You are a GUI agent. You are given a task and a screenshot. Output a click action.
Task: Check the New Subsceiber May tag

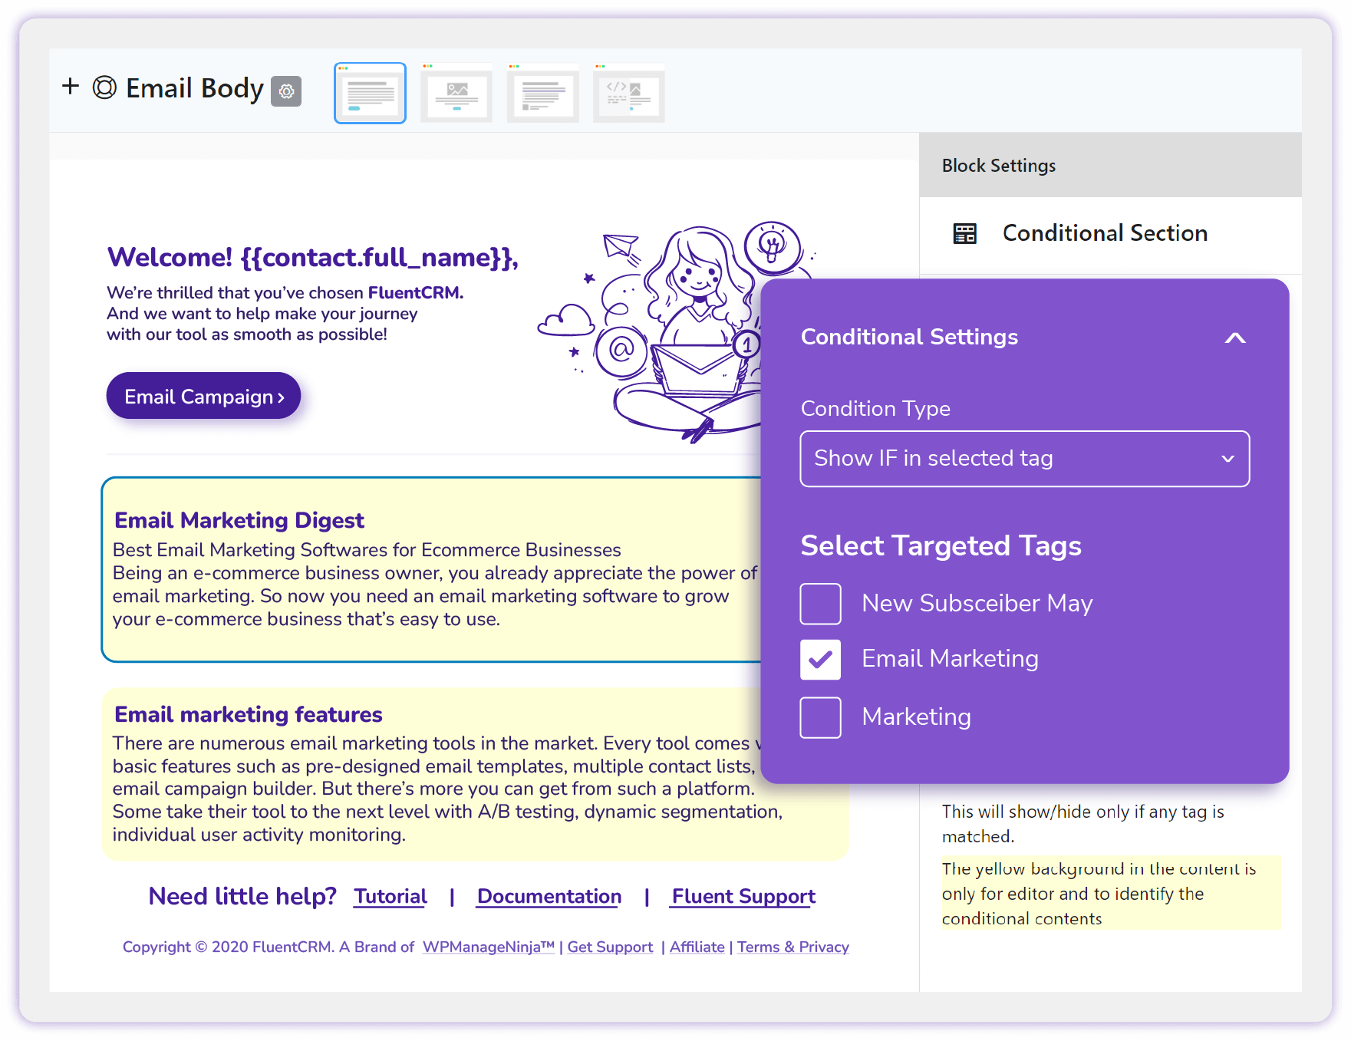pos(820,604)
